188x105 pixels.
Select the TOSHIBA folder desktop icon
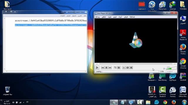pos(183,6)
